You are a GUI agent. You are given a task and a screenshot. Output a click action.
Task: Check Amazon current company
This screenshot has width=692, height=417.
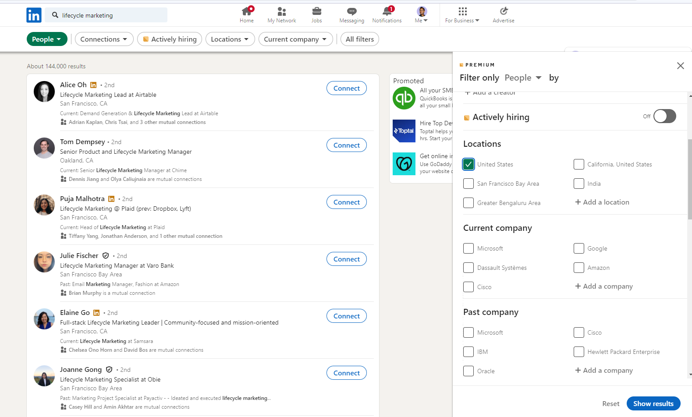579,268
